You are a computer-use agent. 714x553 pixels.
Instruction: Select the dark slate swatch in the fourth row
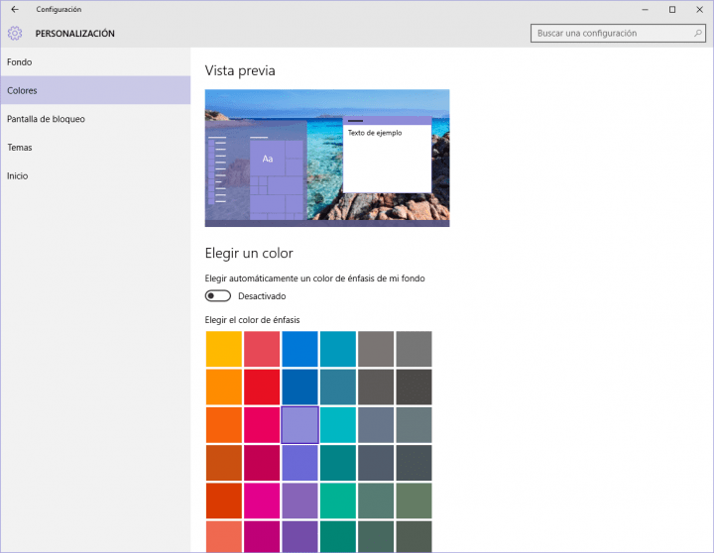click(376, 463)
